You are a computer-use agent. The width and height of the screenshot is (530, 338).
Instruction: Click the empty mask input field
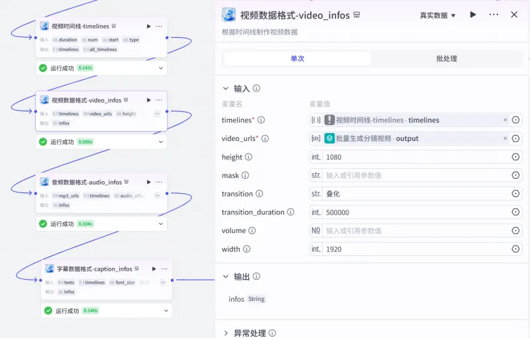tap(416, 175)
